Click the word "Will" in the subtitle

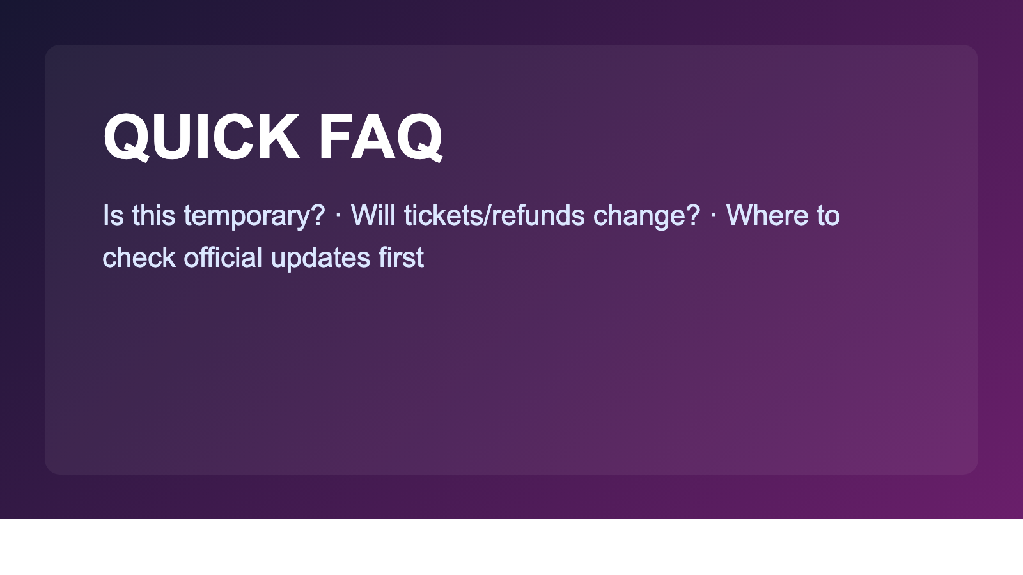(373, 216)
